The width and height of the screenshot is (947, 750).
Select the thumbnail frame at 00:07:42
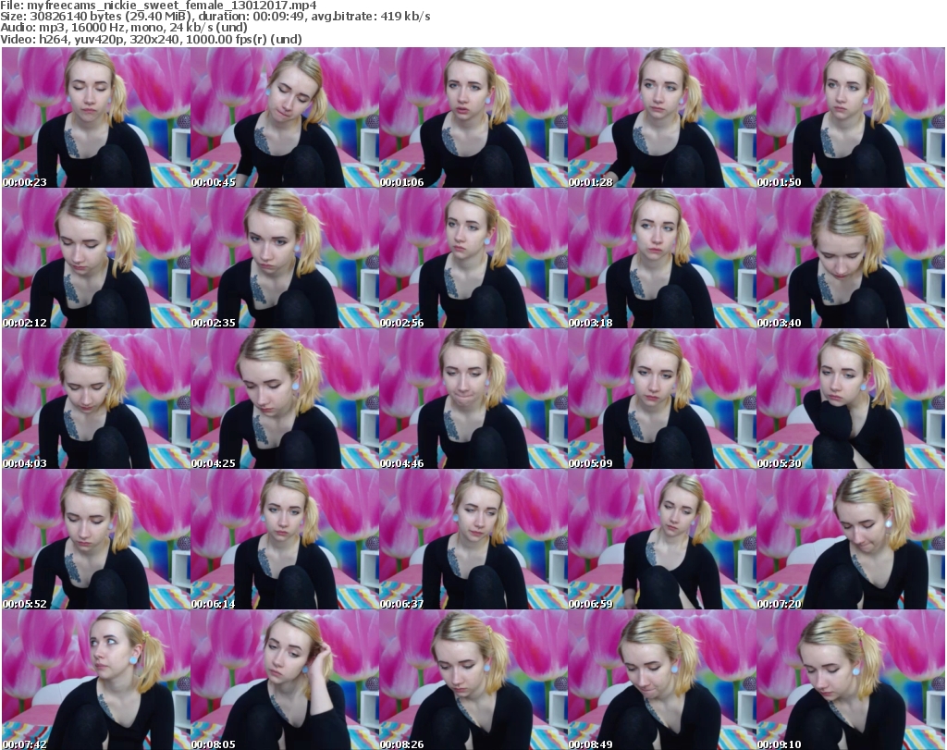(x=96, y=680)
